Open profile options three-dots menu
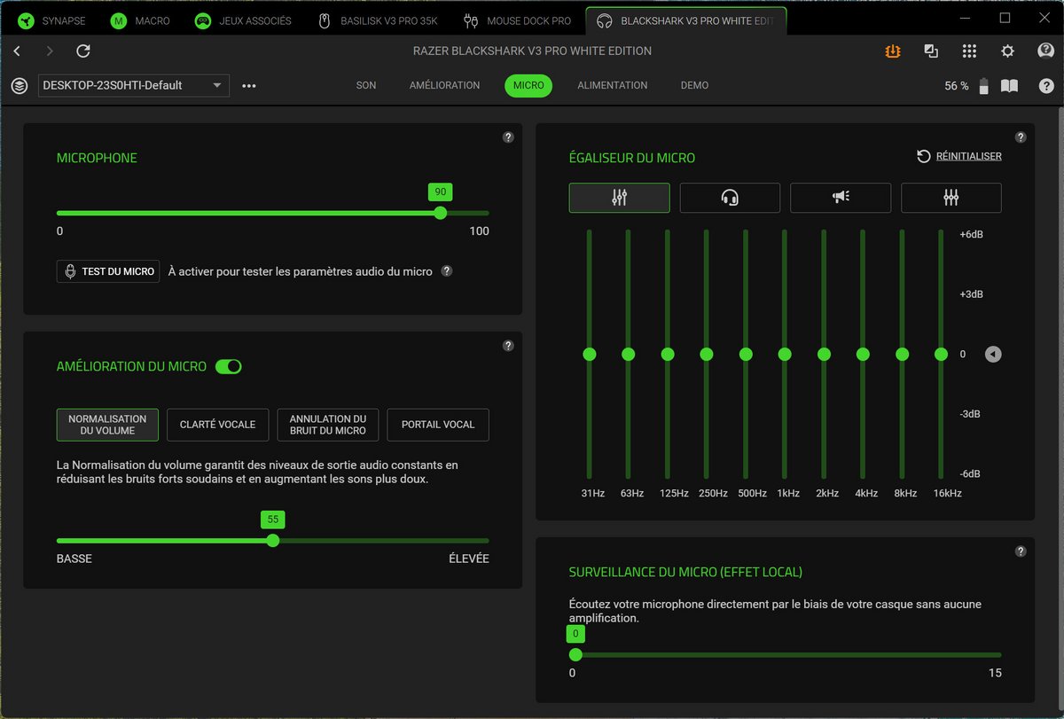This screenshot has width=1064, height=719. (249, 86)
